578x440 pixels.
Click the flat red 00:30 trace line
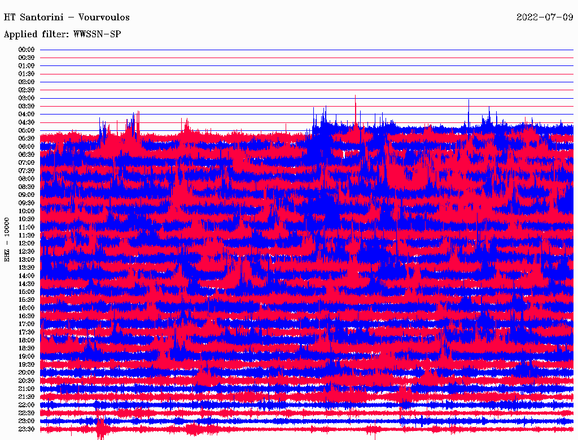pos(305,58)
